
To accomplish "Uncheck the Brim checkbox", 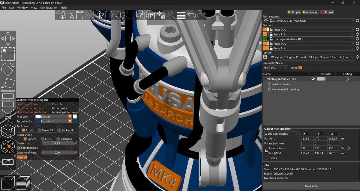I will click(300, 68).
